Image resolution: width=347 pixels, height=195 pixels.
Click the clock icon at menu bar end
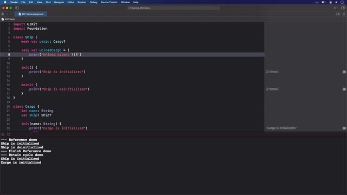(x=342, y=2)
